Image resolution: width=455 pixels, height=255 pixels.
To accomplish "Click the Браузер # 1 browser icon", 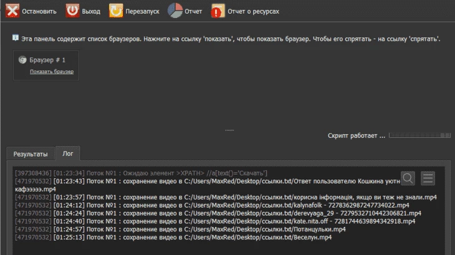I will pos(22,60).
